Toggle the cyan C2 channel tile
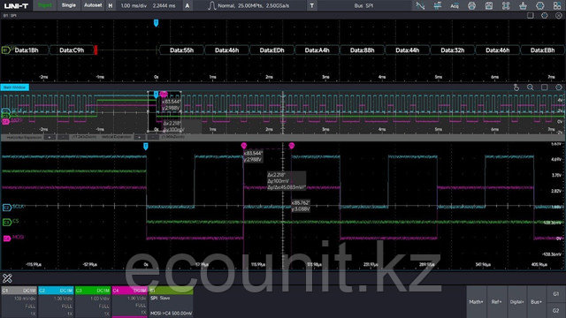 tap(56, 291)
